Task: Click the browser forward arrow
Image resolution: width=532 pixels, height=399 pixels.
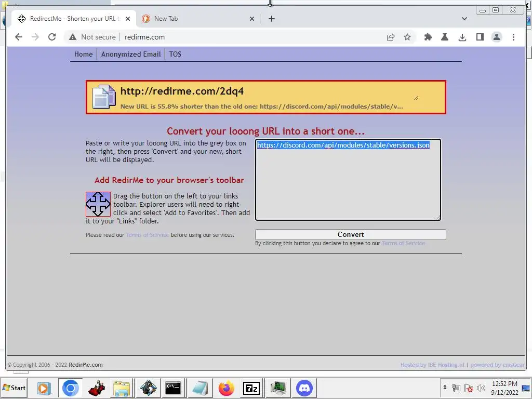Action: (x=35, y=37)
